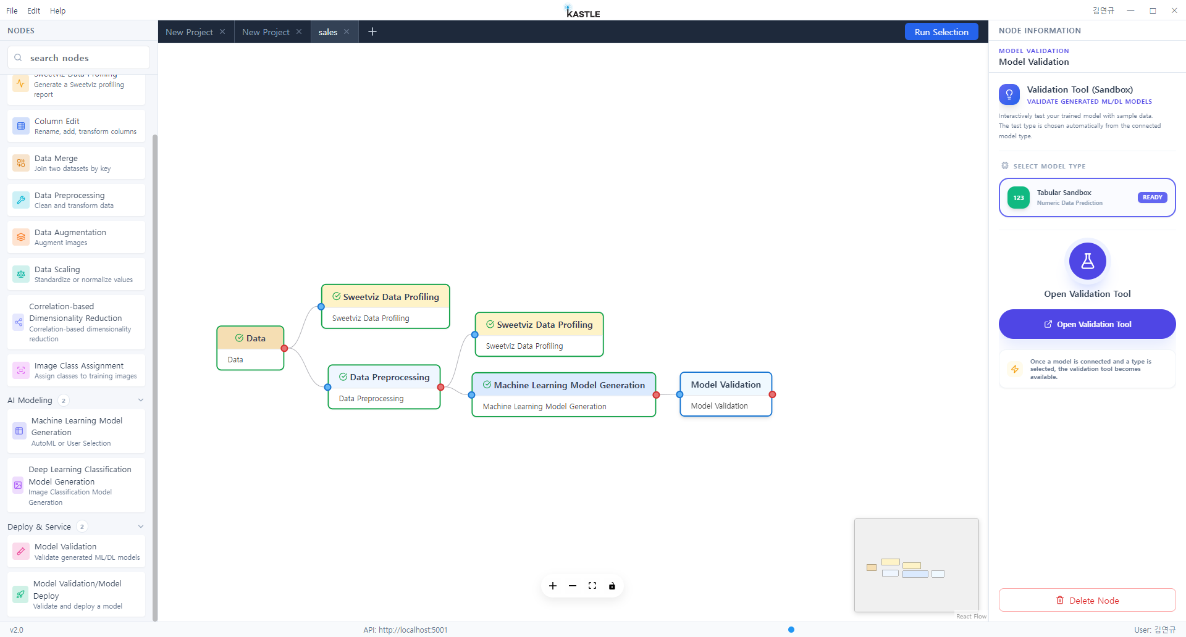Click the search nodes input field
The width and height of the screenshot is (1186, 637).
click(78, 57)
